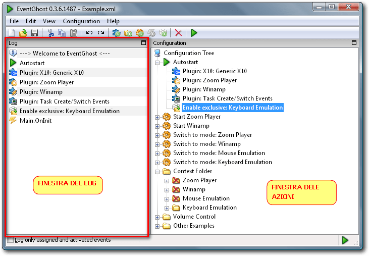Click the Save floppy disk icon

(35, 33)
